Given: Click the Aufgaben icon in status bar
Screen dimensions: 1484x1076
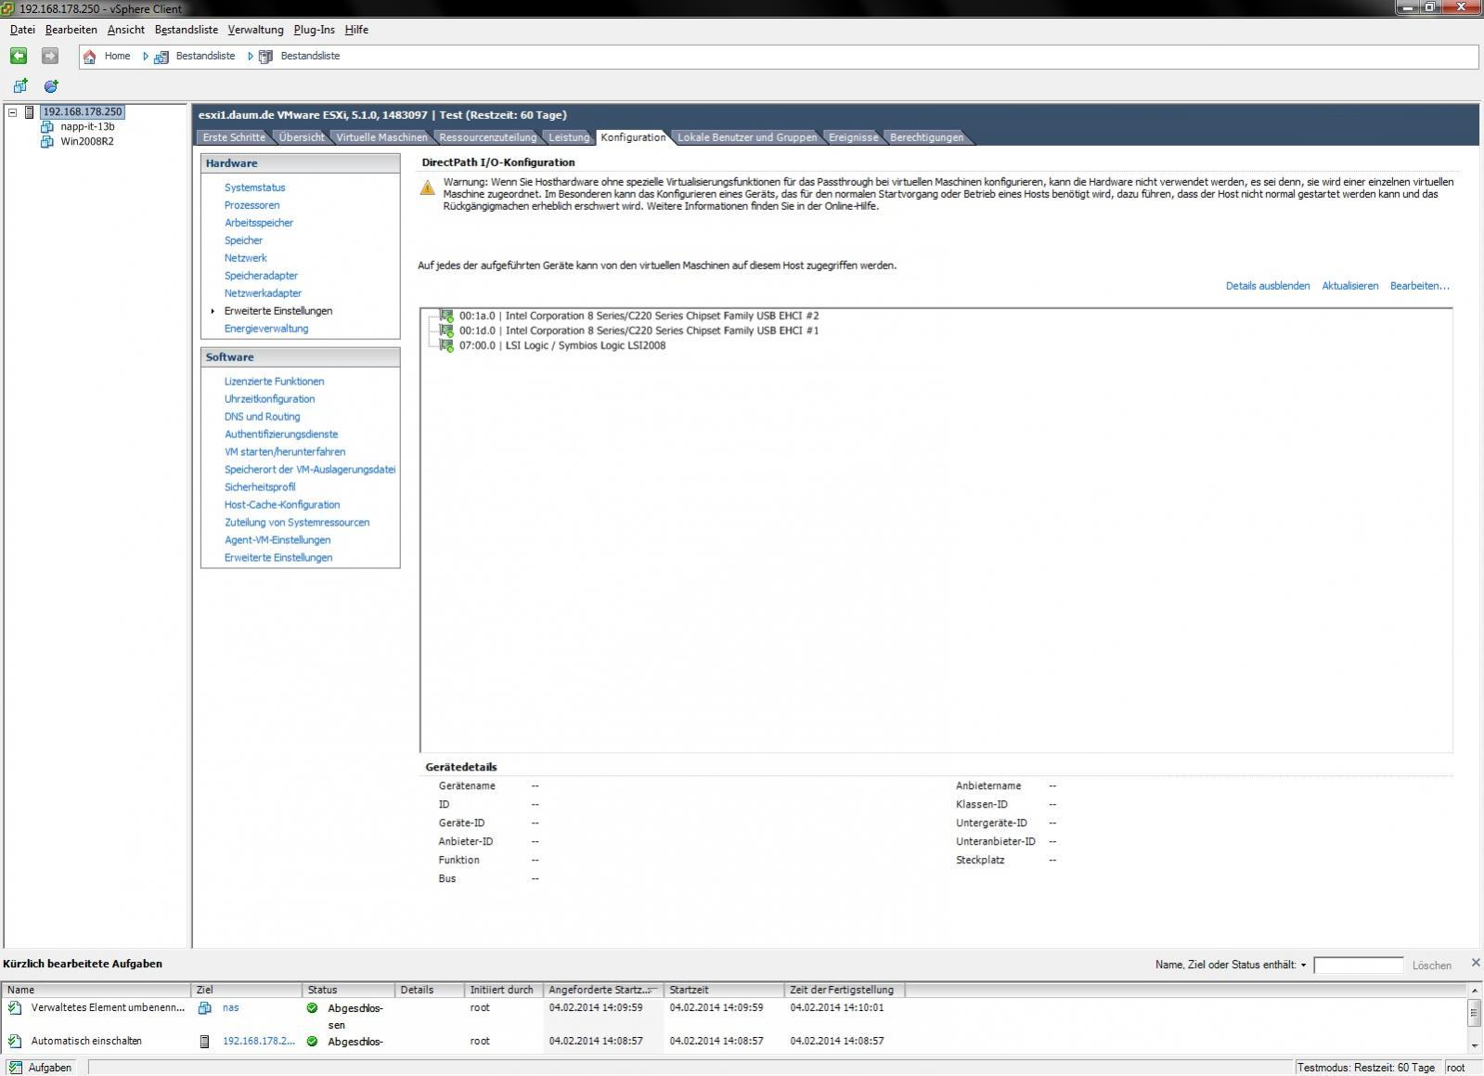Looking at the screenshot, I should click(x=16, y=1068).
